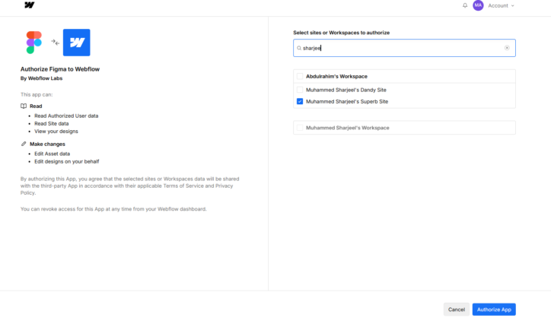Check Abdulrahim's Workspace checkbox

point(300,76)
